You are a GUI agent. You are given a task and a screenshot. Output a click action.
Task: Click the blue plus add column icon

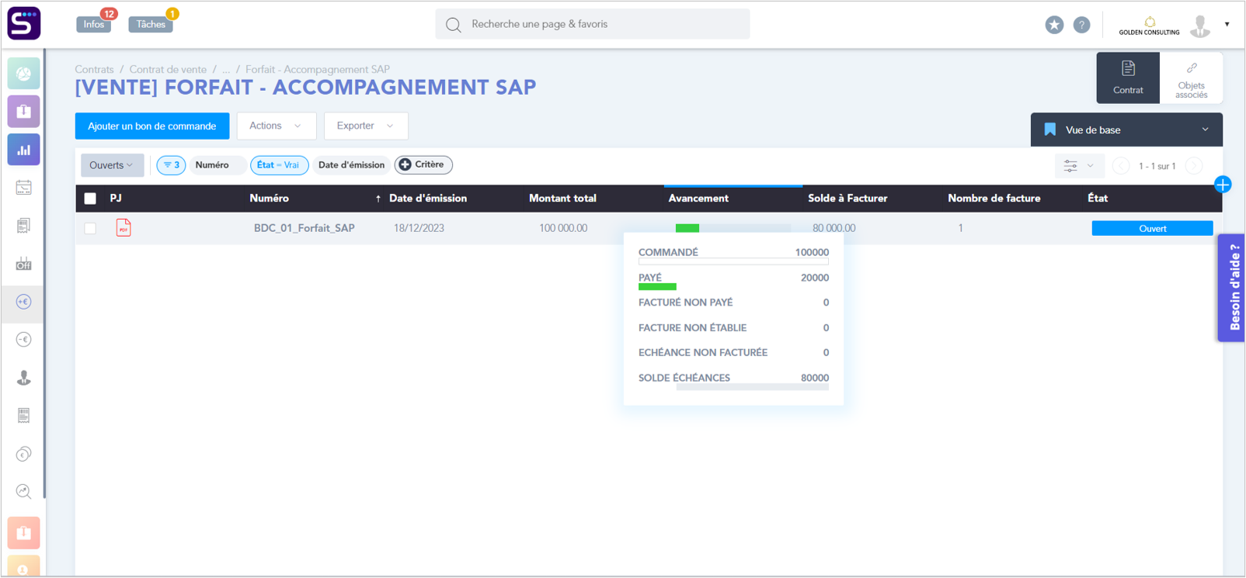(x=1223, y=185)
